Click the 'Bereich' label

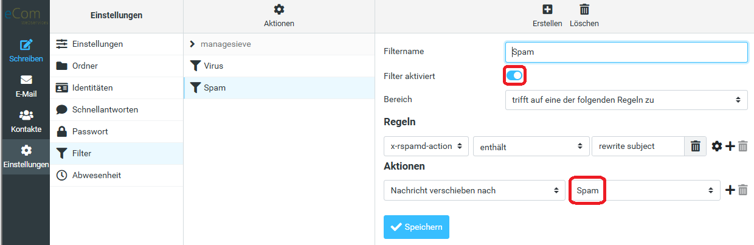(x=398, y=99)
